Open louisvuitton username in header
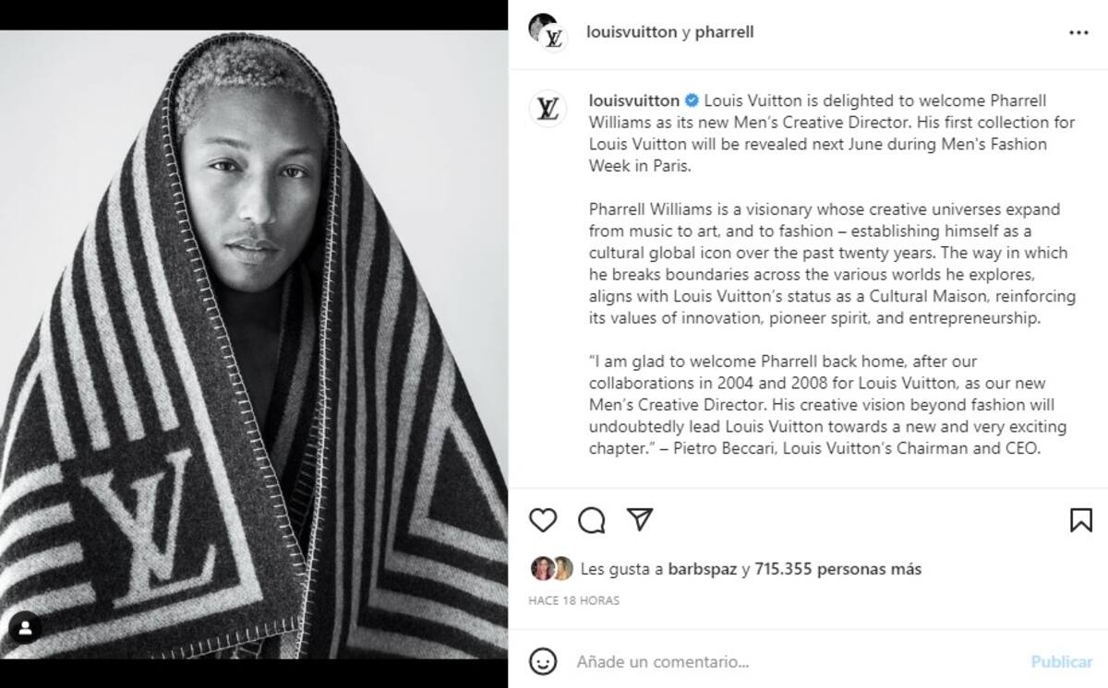 tap(632, 31)
